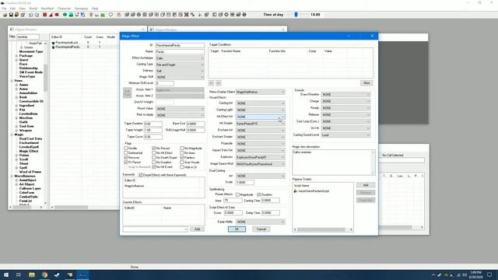Click the red square toolbar icon
498x280 pixels.
tap(45, 15)
